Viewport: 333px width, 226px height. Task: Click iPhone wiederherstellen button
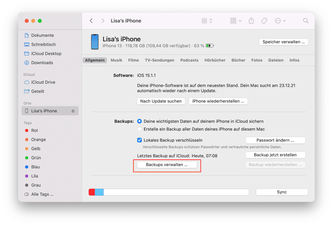click(x=218, y=101)
